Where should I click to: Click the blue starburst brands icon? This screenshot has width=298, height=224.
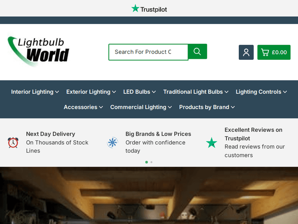(x=112, y=142)
